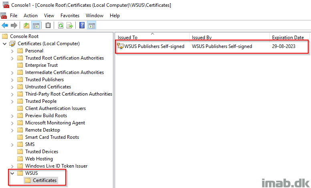Image resolution: width=311 pixels, height=188 pixels.
Task: Expand the Personal store
Action: pos(12,51)
